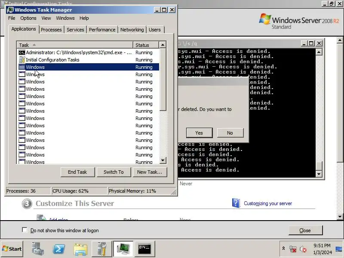The width and height of the screenshot is (344, 258).
Task: Click the muted volume tray icon
Action: click(x=303, y=249)
